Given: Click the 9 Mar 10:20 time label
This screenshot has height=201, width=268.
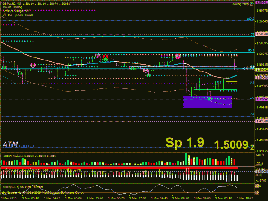Looking at the screenshot, I should (x=245, y=198).
